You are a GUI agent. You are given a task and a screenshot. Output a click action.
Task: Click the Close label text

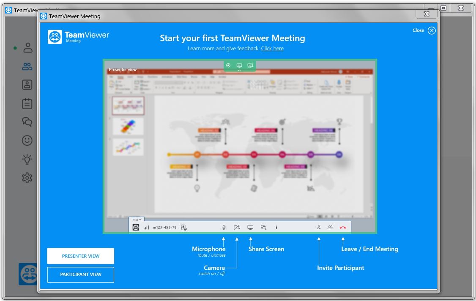click(x=419, y=30)
